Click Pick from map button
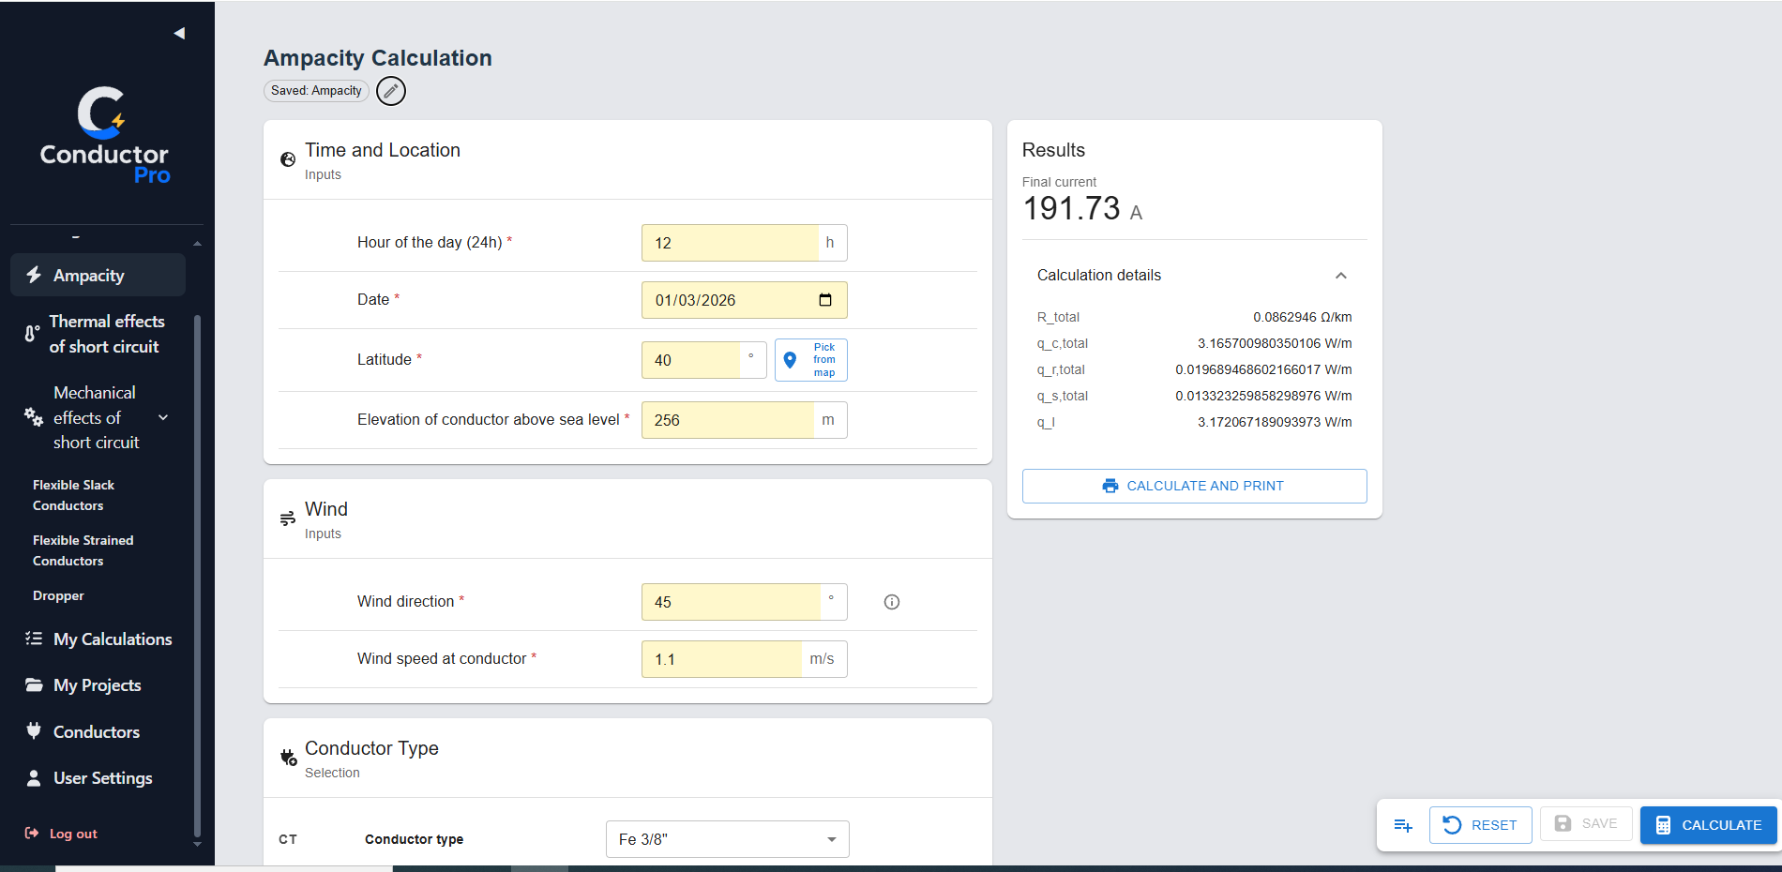This screenshot has width=1782, height=872. pyautogui.click(x=811, y=360)
